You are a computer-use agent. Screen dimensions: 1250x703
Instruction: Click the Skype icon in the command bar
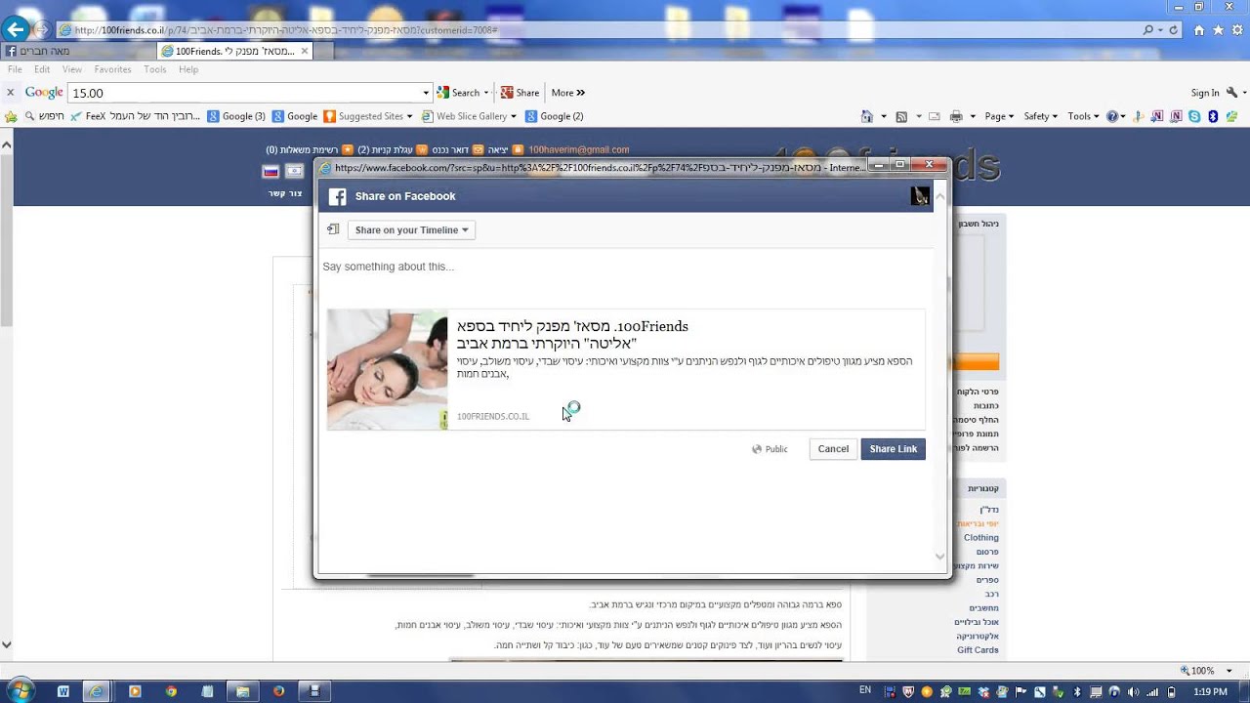(1194, 116)
